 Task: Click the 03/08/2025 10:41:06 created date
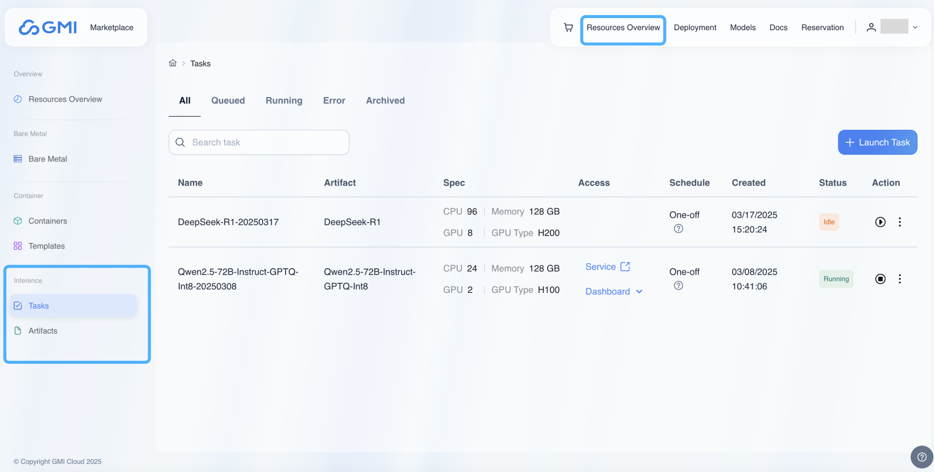pyautogui.click(x=754, y=279)
